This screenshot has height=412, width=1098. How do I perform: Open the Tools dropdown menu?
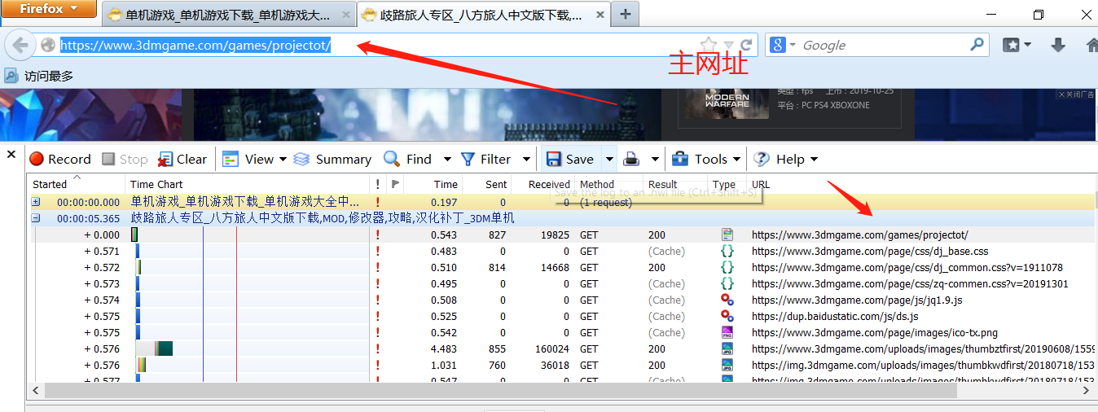coord(706,159)
